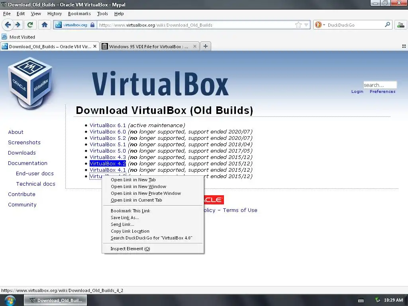Open the Help menu
This screenshot has width=408, height=306.
[119, 14]
